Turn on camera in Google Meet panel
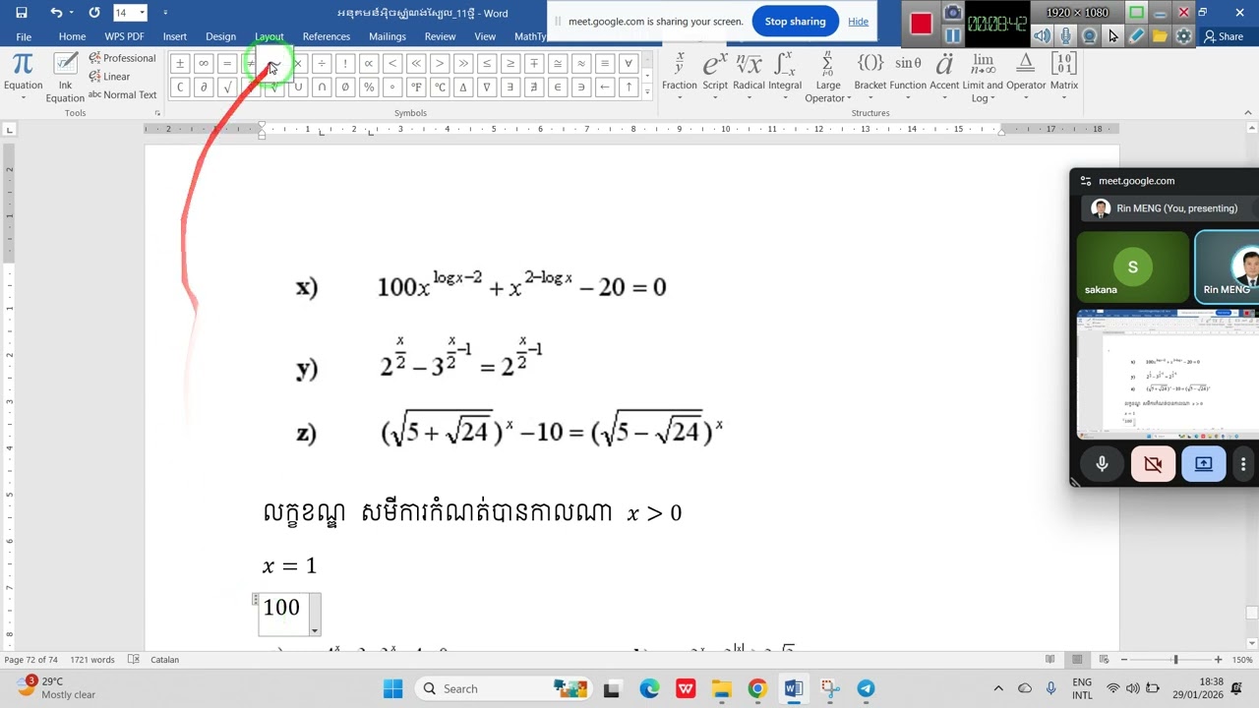Image resolution: width=1259 pixels, height=708 pixels. [1153, 464]
